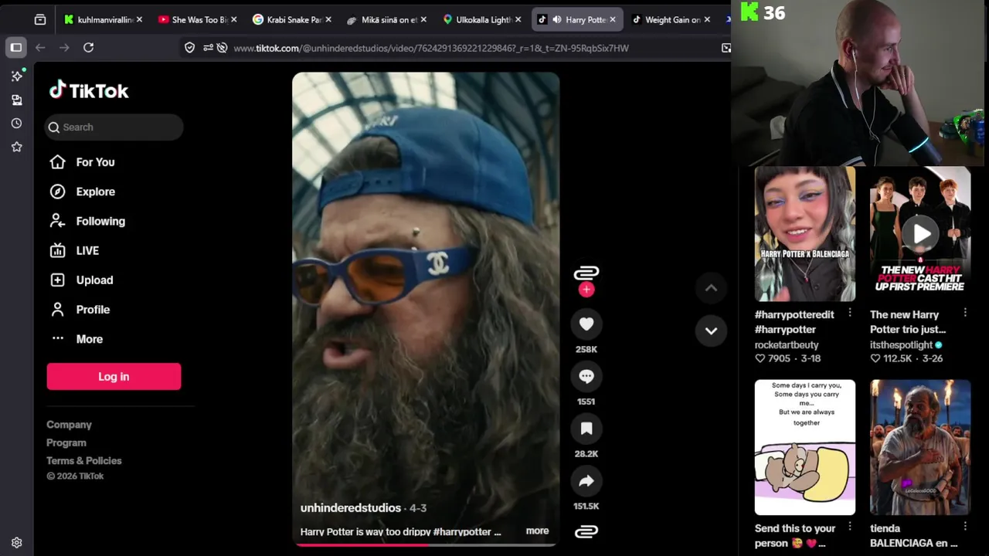Image resolution: width=989 pixels, height=556 pixels.
Task: Open the Harry Potter x Balenciaga thumbnail
Action: [x=805, y=234]
